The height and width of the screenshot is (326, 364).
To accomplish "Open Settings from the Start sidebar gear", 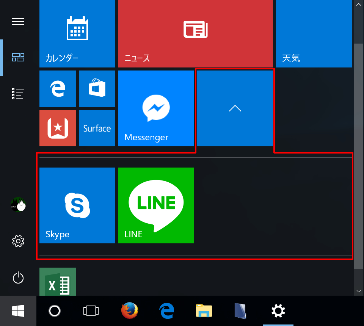I will click(18, 241).
